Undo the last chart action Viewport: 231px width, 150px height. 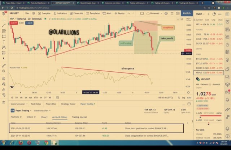pos(129,13)
